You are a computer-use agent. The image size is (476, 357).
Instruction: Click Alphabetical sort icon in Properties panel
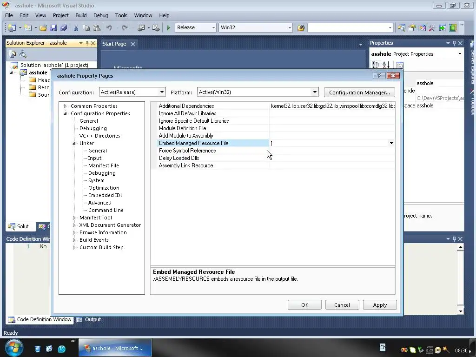point(386,65)
